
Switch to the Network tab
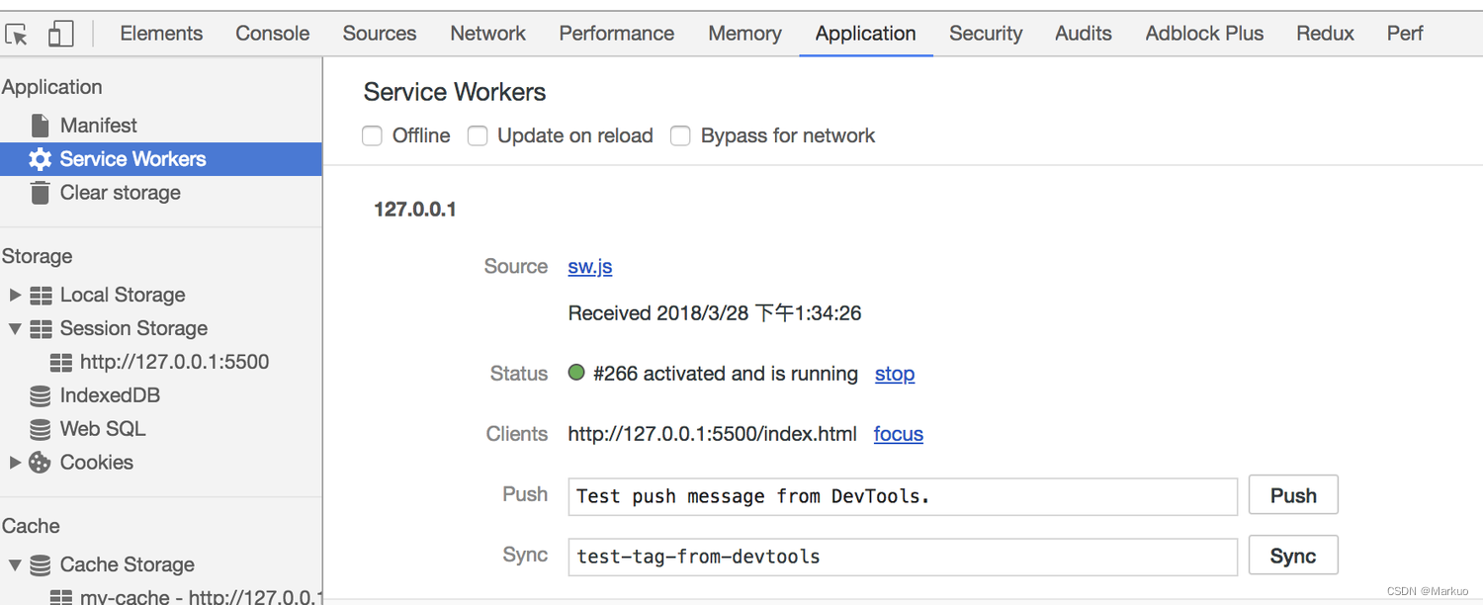(487, 34)
